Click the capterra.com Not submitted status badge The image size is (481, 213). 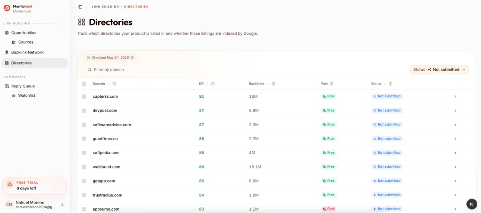[387, 96]
